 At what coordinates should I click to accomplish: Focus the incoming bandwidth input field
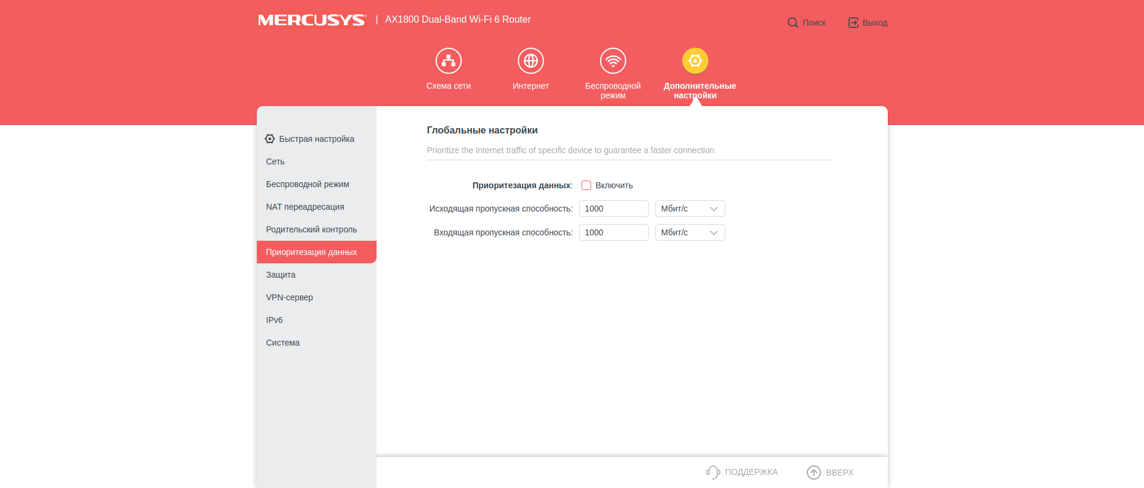(x=613, y=232)
